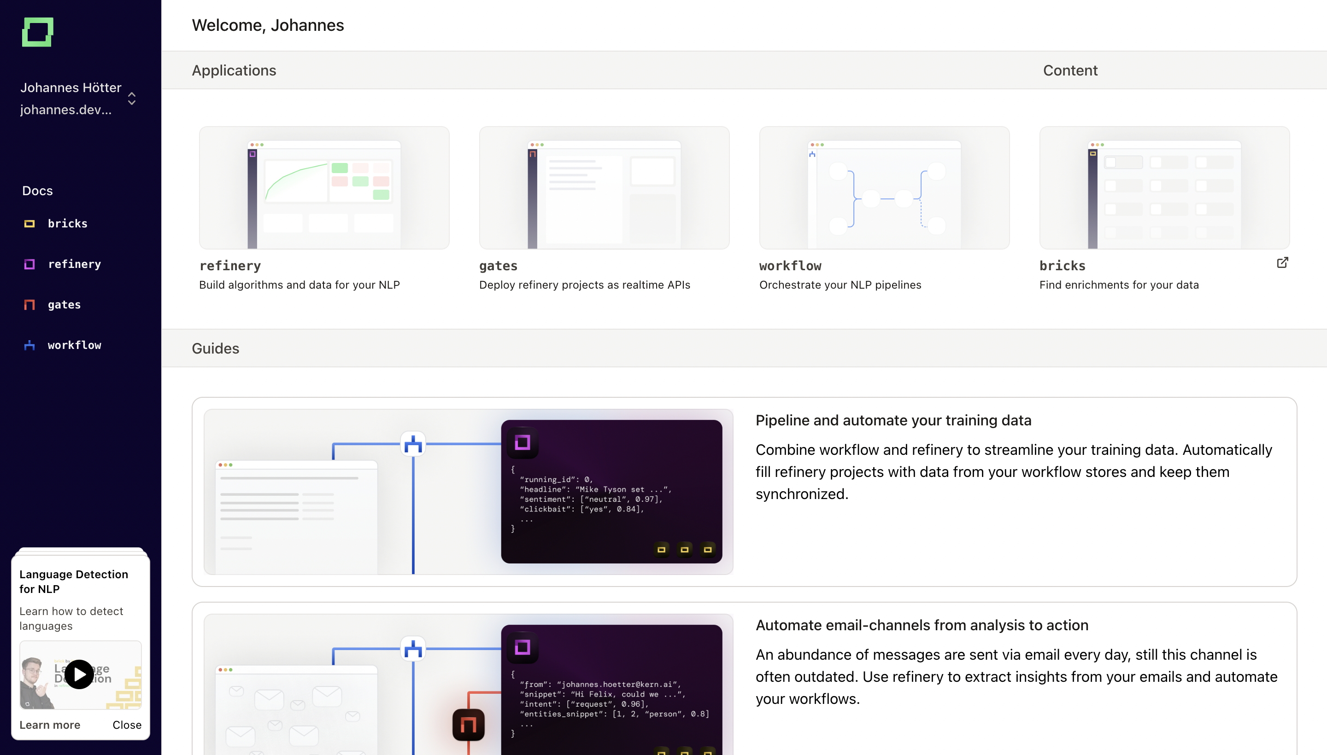The width and height of the screenshot is (1327, 755).
Task: Click the bricks application title
Action: 1063,266
